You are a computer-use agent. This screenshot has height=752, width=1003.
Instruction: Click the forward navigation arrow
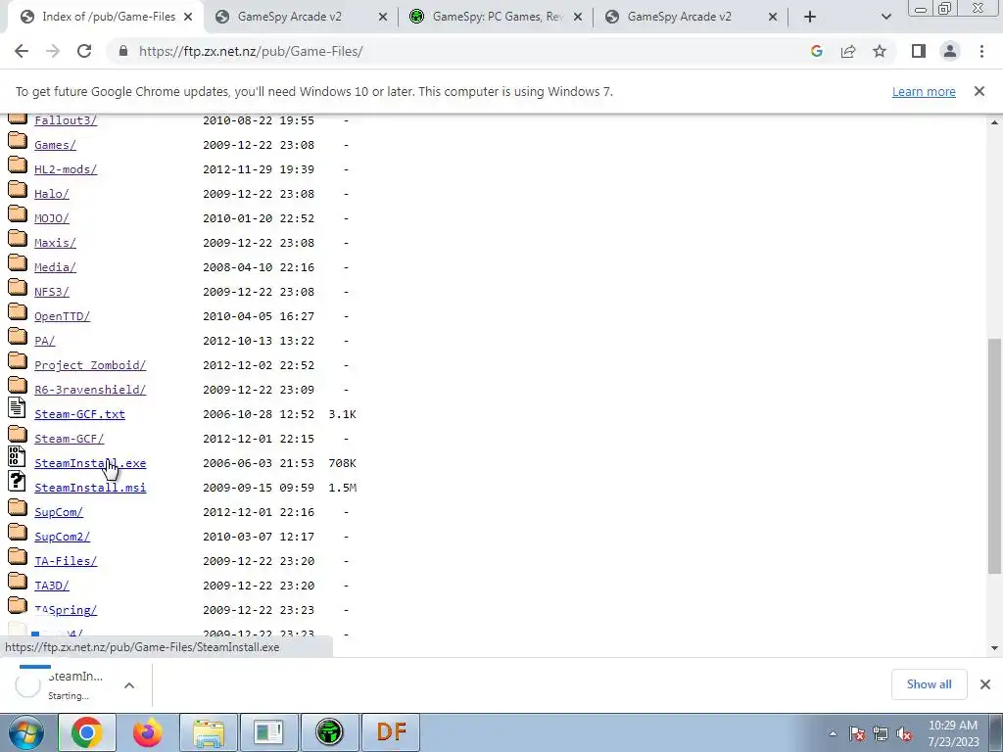click(53, 51)
